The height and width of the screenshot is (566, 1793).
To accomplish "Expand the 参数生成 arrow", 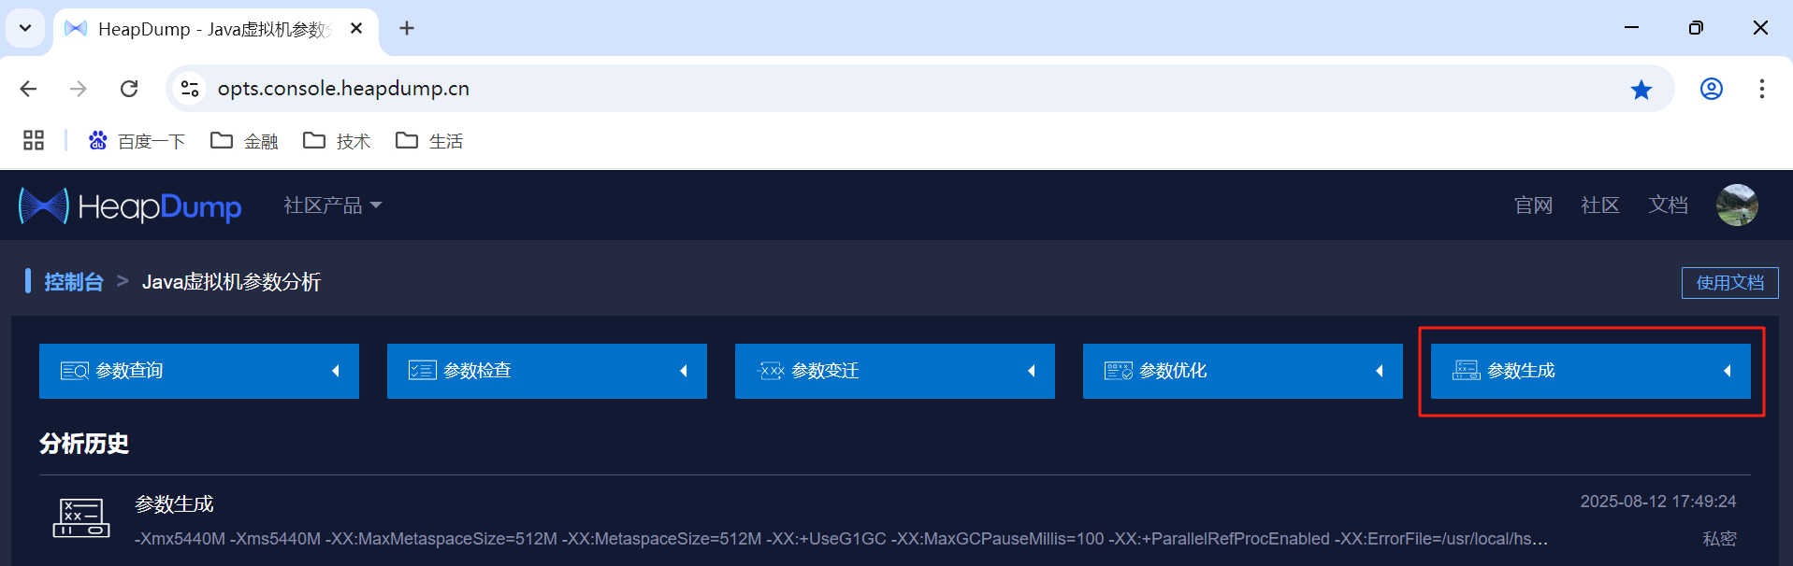I will pos(1728,371).
